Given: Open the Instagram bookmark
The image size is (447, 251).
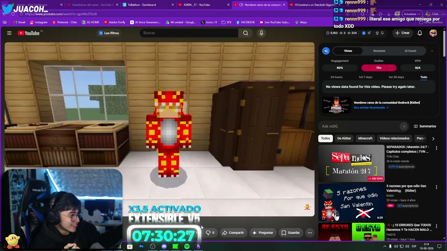Looking at the screenshot, I should [39, 22].
